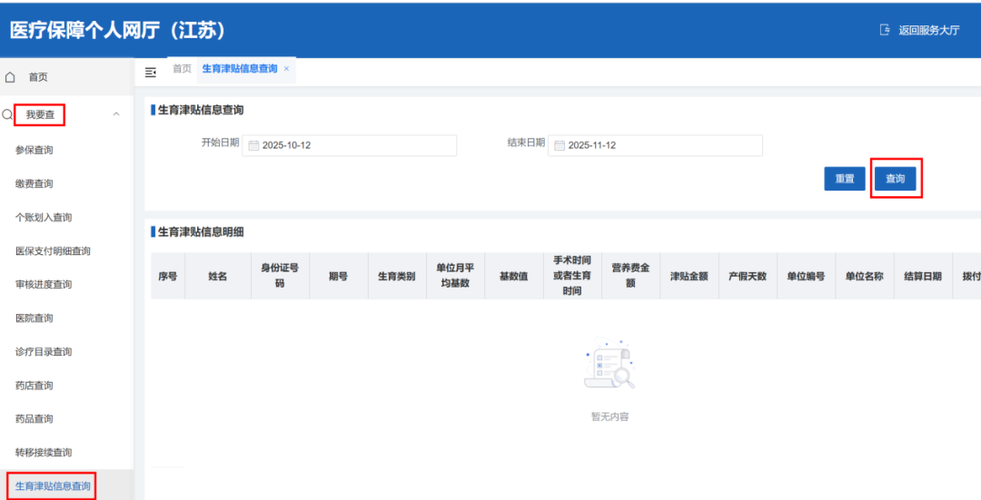Open the 结束日期 date picker field
The height and width of the screenshot is (500, 981).
coord(656,145)
